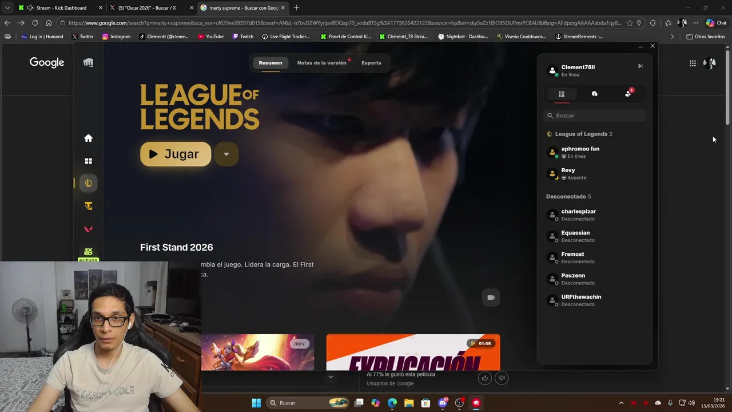Collapse the Desconectado friends group

[568, 197]
